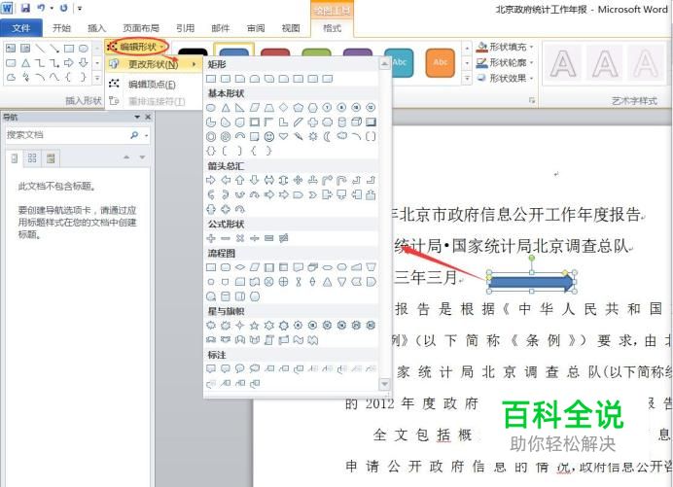
Task: Choose 编辑顶点(E) menu item
Action: click(x=154, y=85)
